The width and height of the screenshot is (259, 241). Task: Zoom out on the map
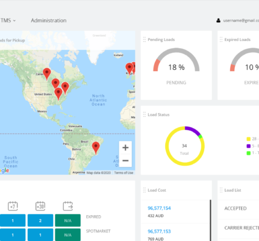click(x=125, y=160)
